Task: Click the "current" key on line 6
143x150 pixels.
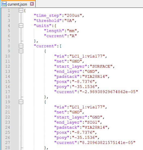Action: pyautogui.click(x=55, y=36)
